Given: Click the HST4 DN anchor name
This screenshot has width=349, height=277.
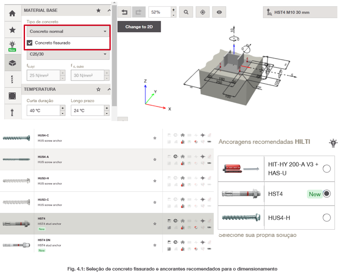Looking at the screenshot, I should 44,240.
